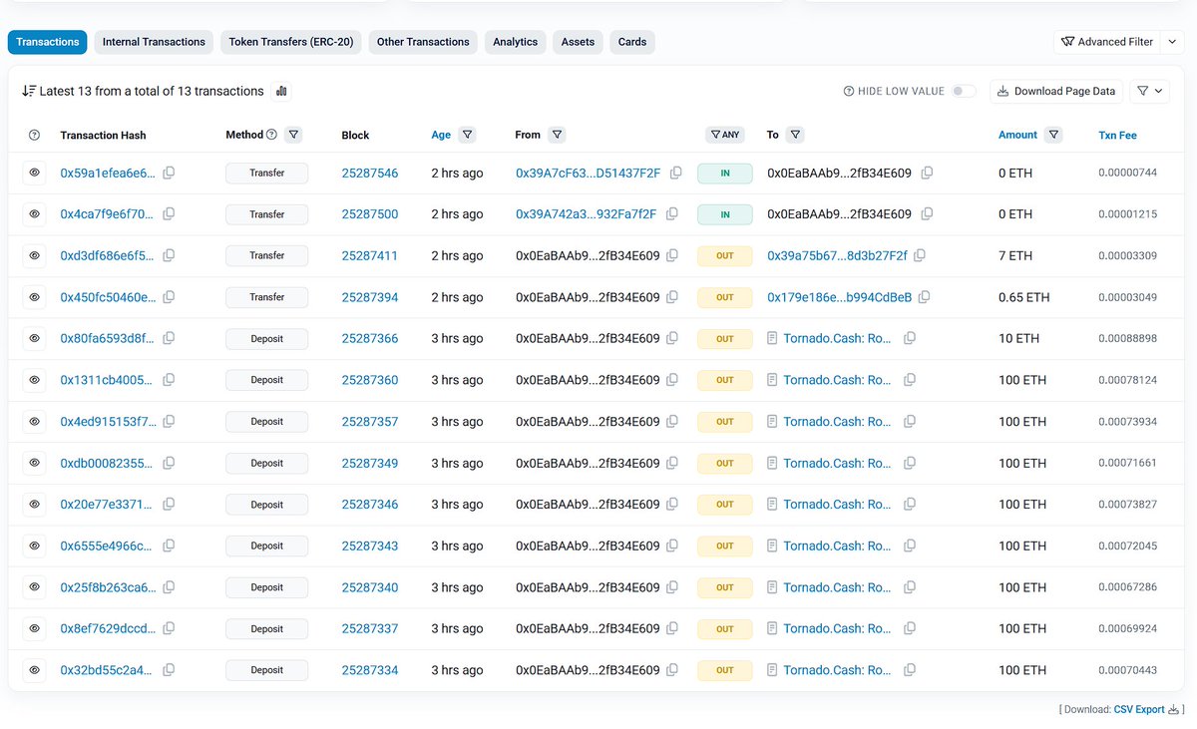The image size is (1197, 729).
Task: Open the Other Transactions tab
Action: (x=423, y=42)
